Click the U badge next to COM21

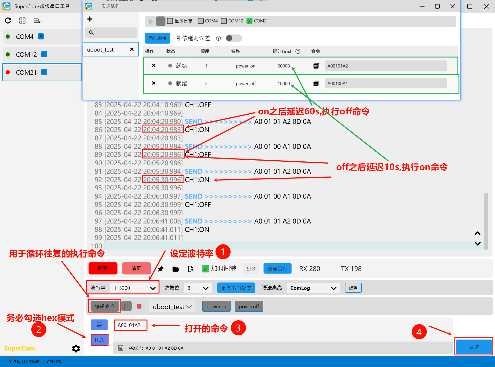click(44, 72)
